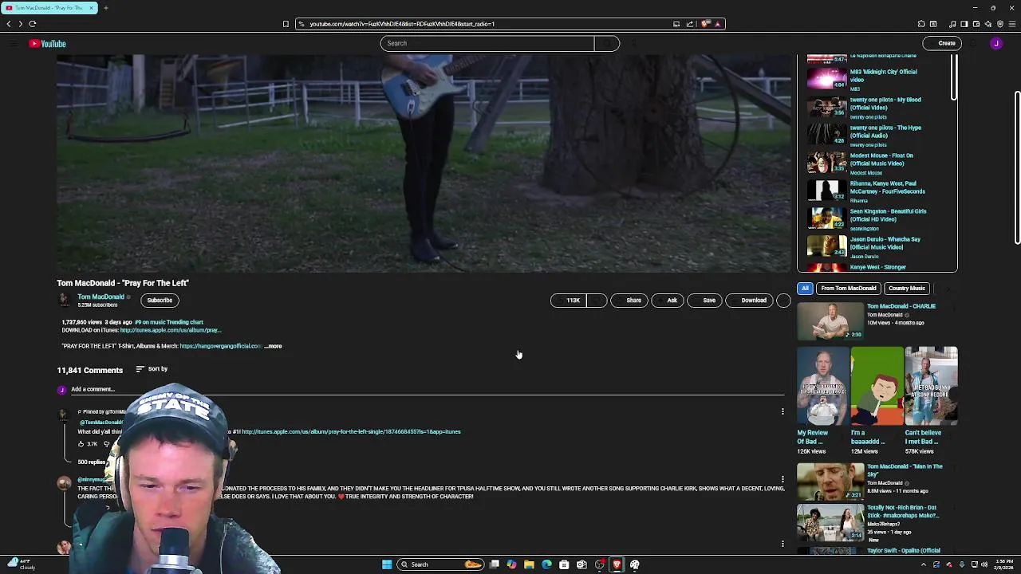Image resolution: width=1021 pixels, height=574 pixels.
Task: Go to the YouTube home logo
Action: (x=48, y=44)
